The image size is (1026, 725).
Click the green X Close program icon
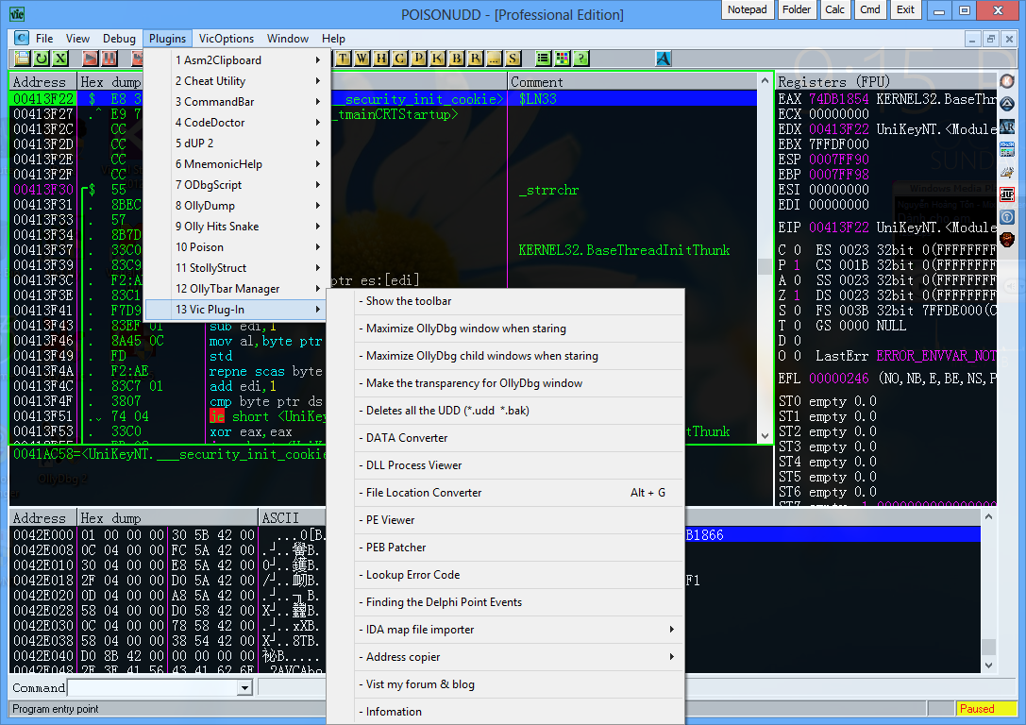click(x=60, y=59)
